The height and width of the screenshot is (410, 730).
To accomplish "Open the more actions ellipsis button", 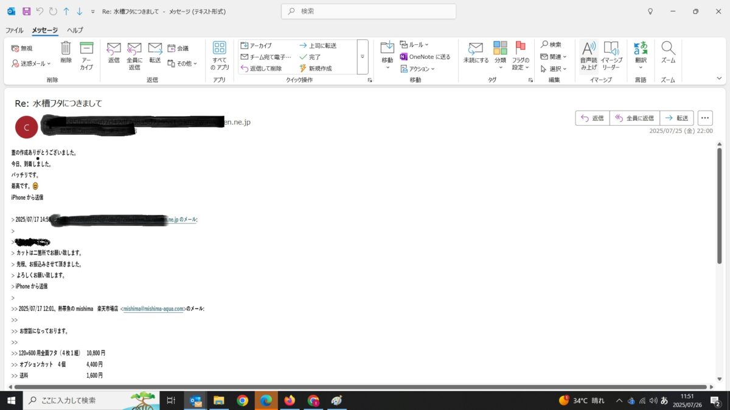I will pos(705,118).
